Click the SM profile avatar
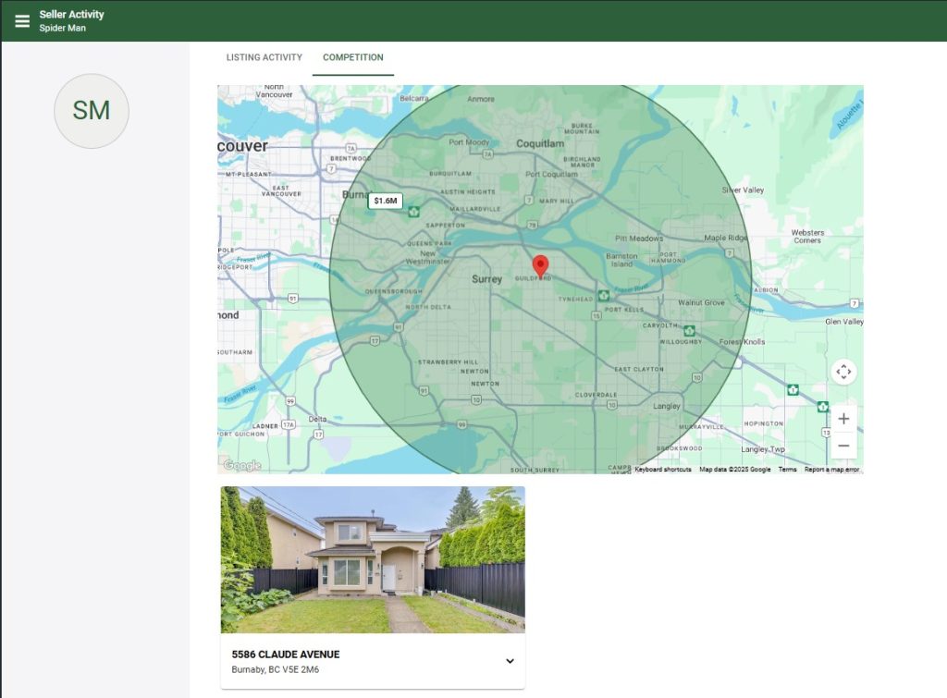Screen dimensions: 947x698 (92, 111)
